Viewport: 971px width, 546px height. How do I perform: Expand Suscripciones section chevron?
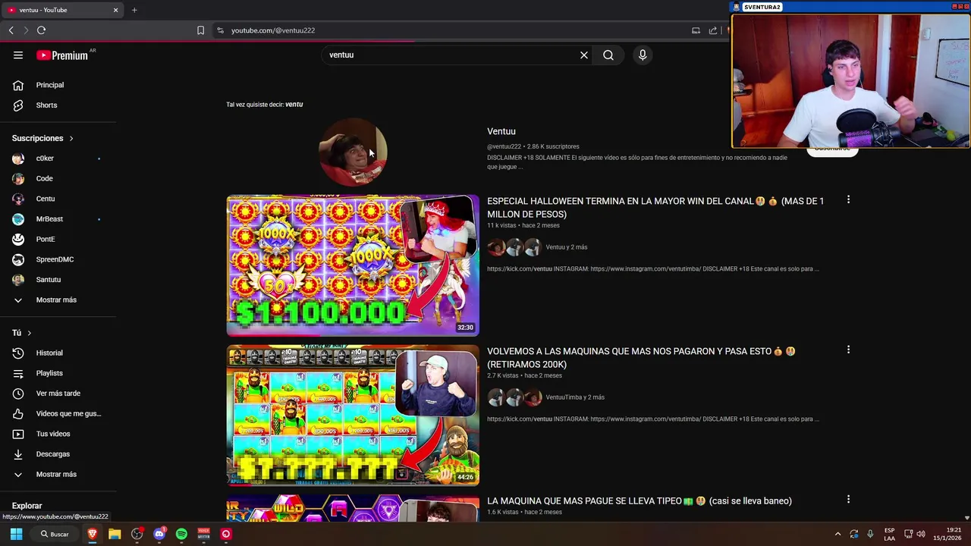[x=71, y=138]
